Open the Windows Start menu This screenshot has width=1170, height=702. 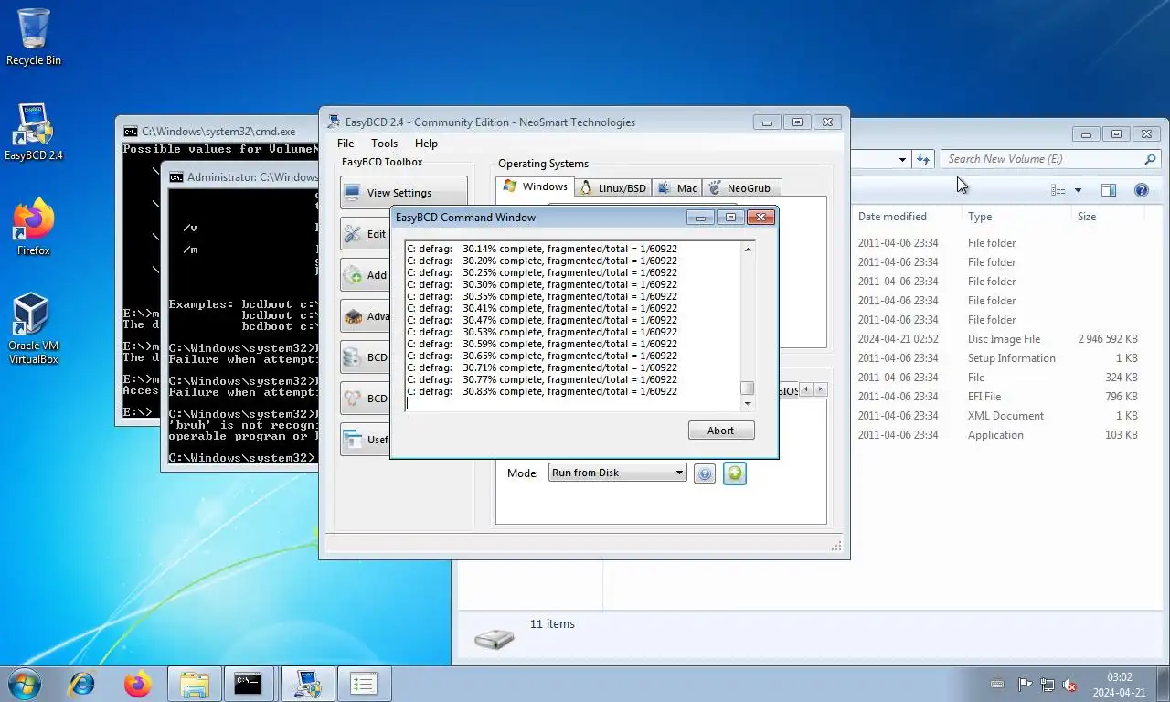pos(24,683)
